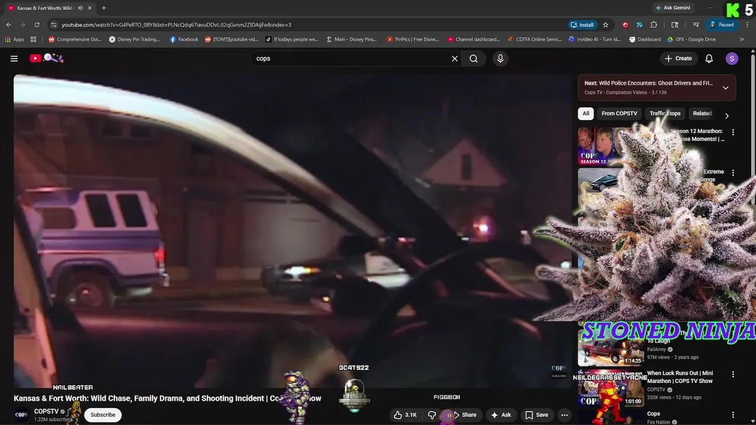Click Ask Gemini in the title bar

point(673,8)
